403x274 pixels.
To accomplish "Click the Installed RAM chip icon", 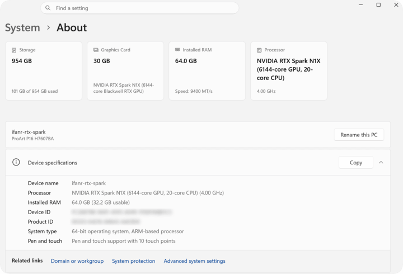I will [x=177, y=50].
